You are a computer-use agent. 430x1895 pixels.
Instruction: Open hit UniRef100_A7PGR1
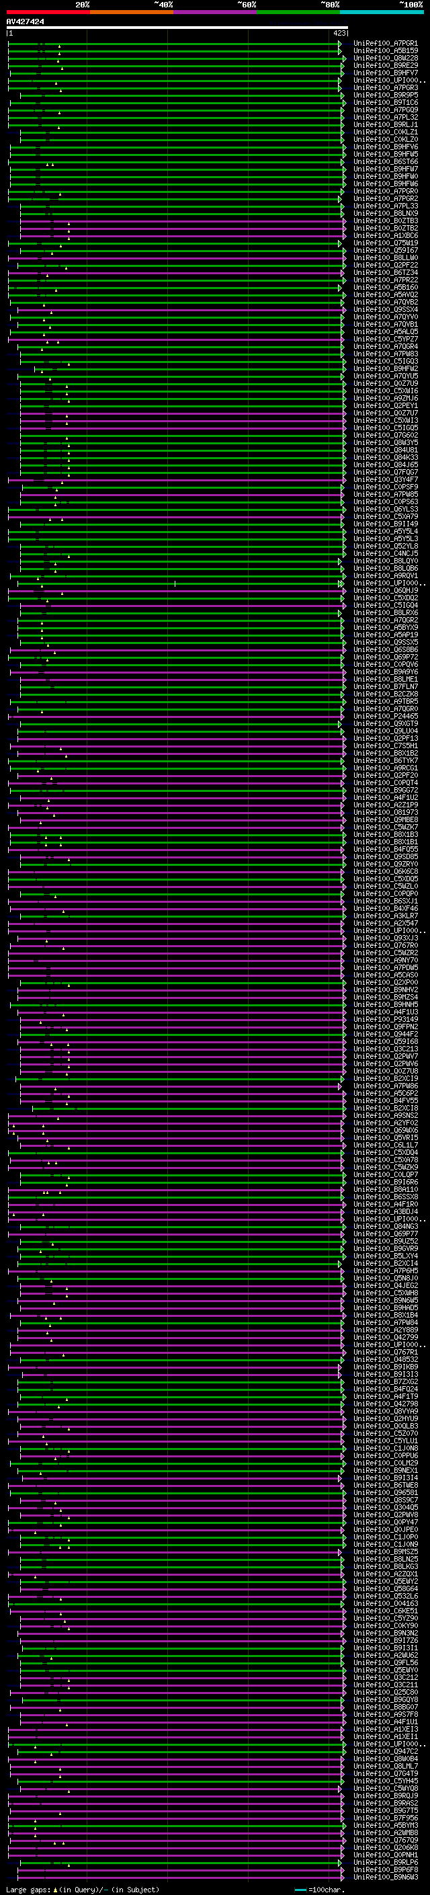pyautogui.click(x=386, y=44)
